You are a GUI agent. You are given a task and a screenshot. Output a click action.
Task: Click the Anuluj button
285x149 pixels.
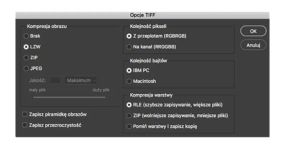253,45
